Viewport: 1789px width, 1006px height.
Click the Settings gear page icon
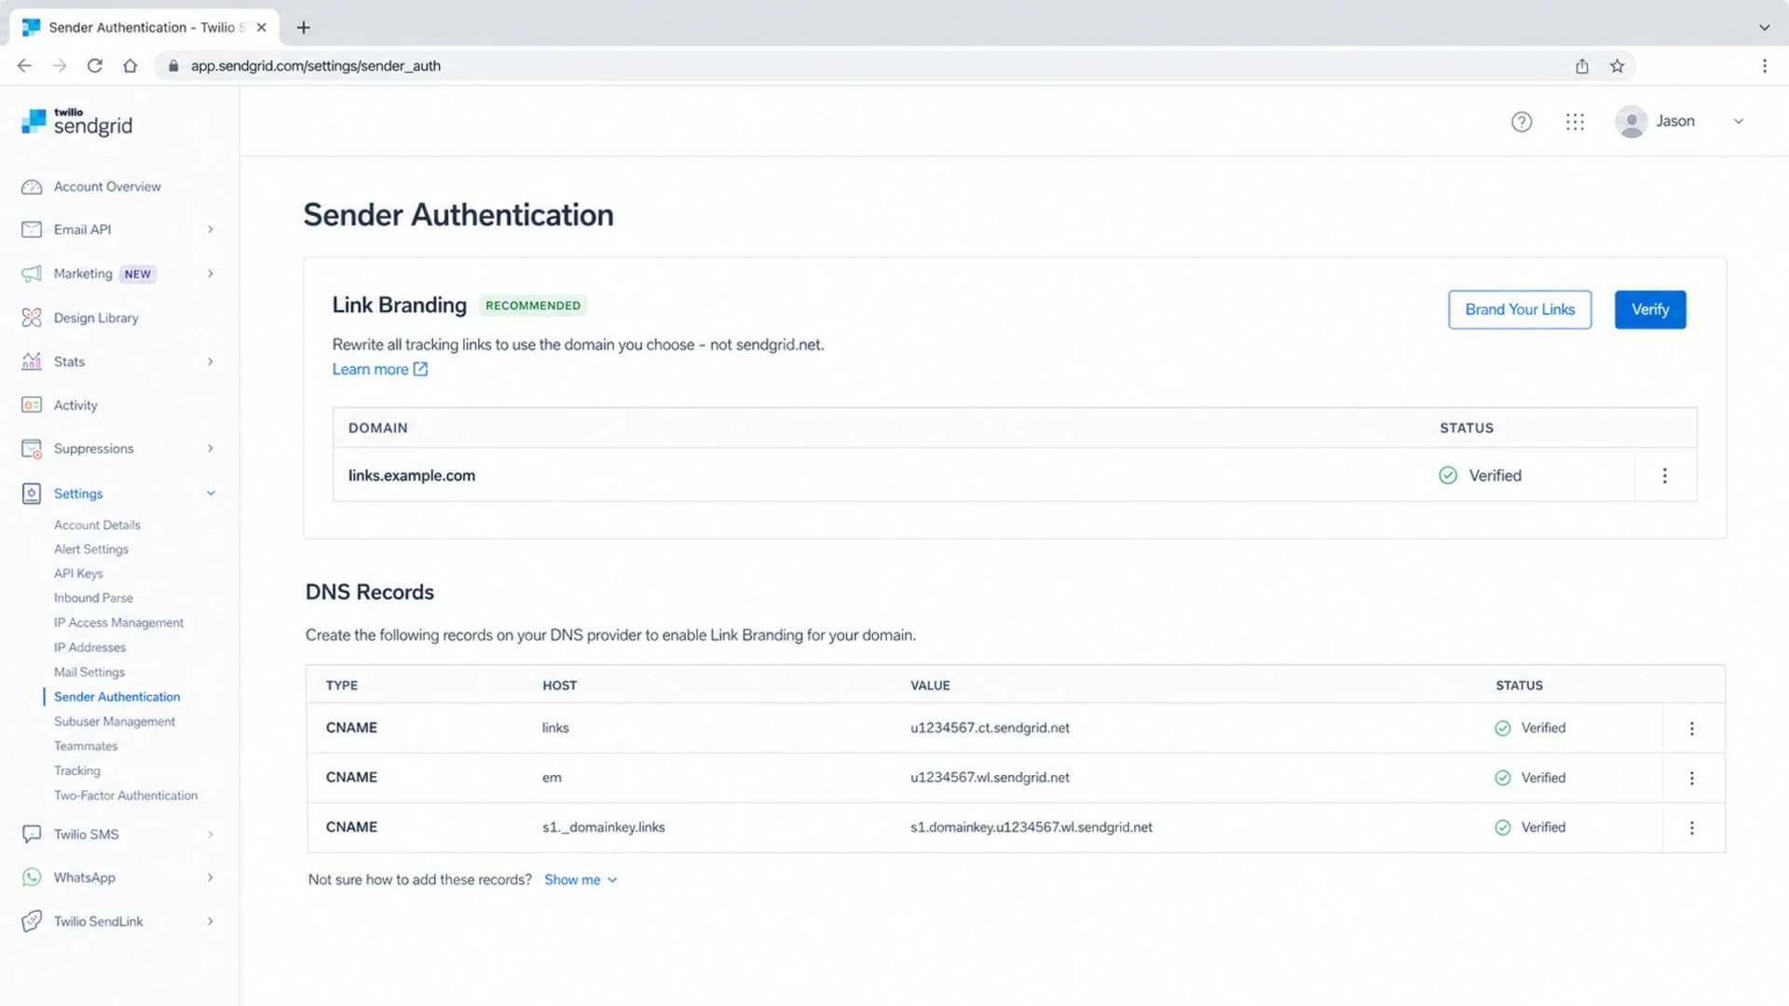32,494
